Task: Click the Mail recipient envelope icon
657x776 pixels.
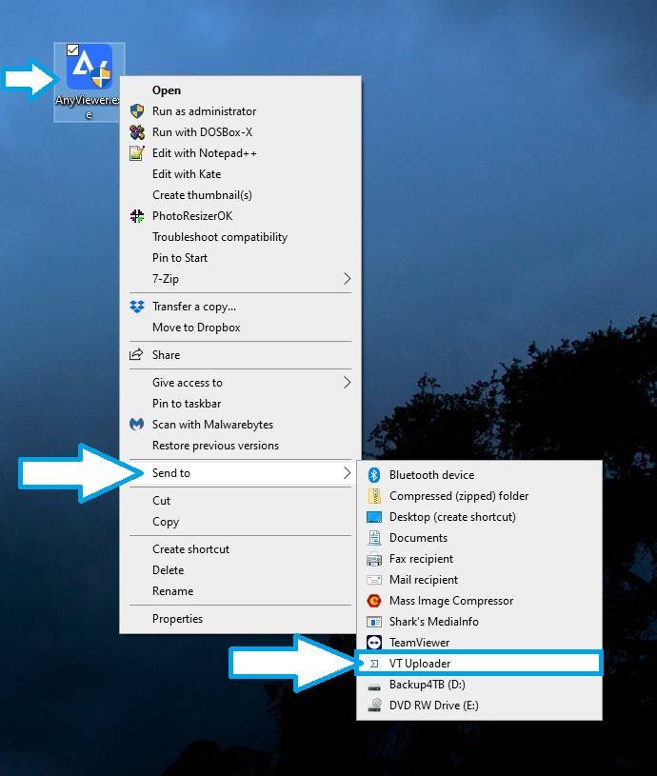Action: (x=374, y=580)
